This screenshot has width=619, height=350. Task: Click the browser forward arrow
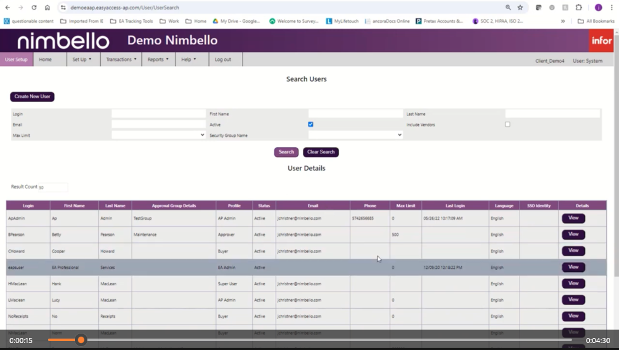pos(20,8)
